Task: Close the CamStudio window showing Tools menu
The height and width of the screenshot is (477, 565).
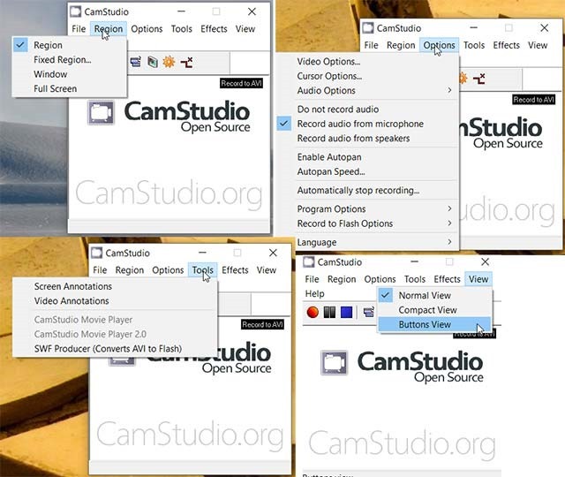Action: (273, 253)
